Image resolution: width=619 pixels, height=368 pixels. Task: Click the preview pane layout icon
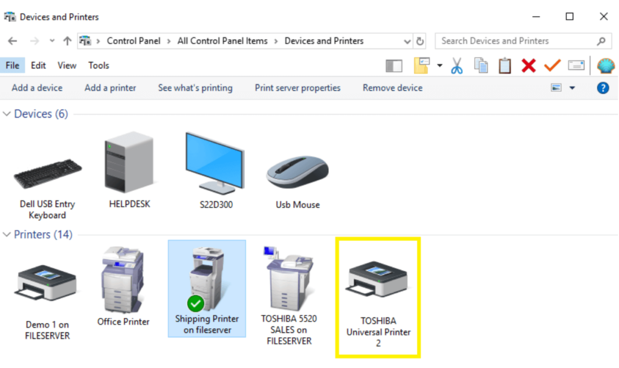[x=394, y=66]
